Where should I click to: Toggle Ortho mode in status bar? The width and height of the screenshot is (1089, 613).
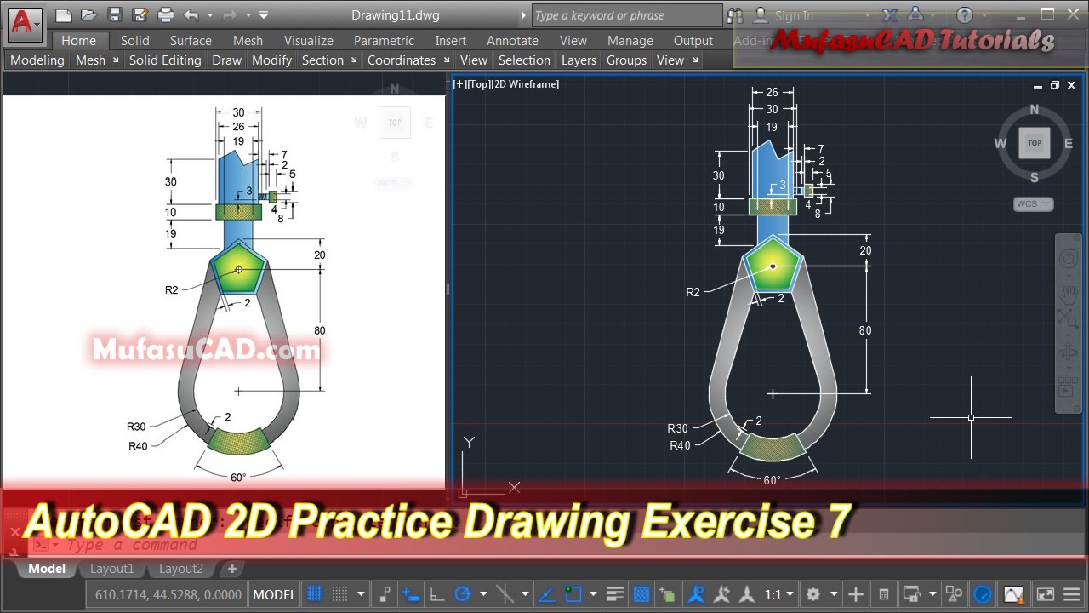pyautogui.click(x=437, y=594)
